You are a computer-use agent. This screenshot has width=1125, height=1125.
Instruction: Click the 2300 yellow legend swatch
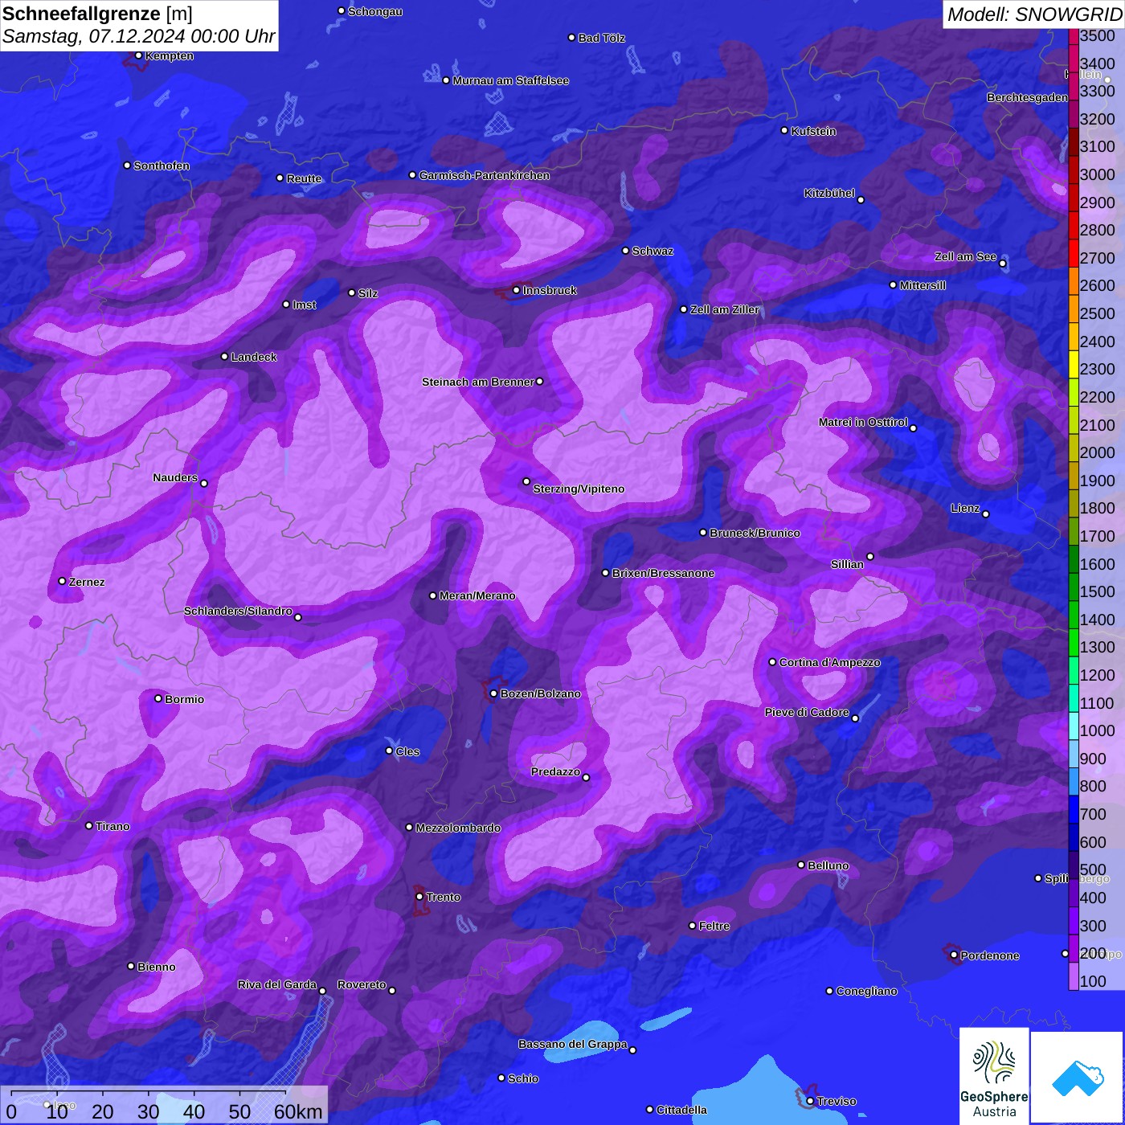[1074, 364]
